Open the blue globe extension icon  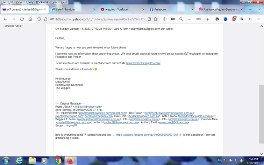(226, 19)
